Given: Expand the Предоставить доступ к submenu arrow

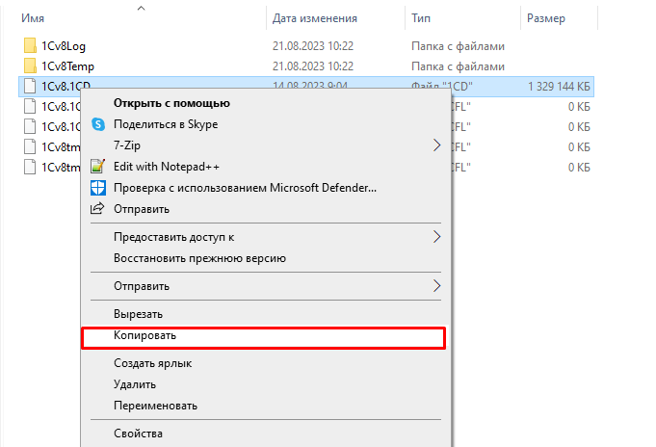Looking at the screenshot, I should pos(436,236).
